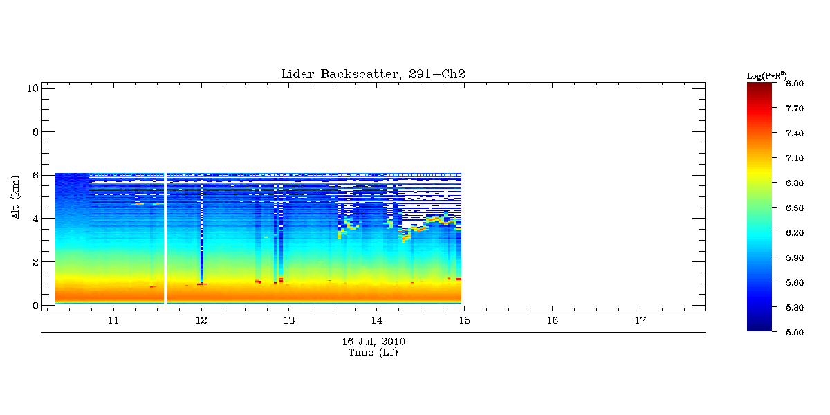Click the colorbar value '5.90'
The image size is (830, 415).
[795, 258]
